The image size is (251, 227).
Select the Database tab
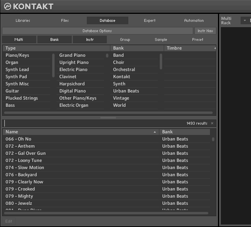click(x=108, y=20)
